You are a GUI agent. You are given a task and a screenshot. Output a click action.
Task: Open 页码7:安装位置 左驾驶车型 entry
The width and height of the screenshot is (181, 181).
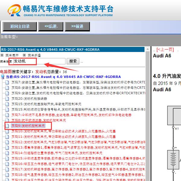pos(78,82)
